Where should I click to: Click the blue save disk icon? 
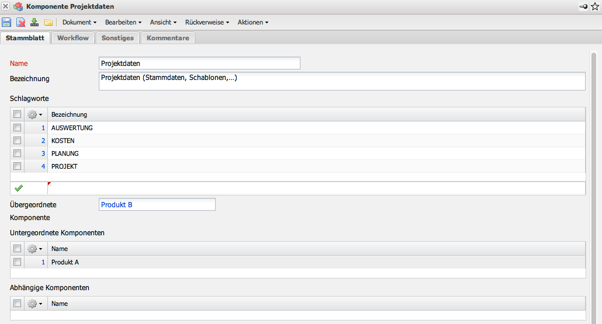pyautogui.click(x=6, y=22)
